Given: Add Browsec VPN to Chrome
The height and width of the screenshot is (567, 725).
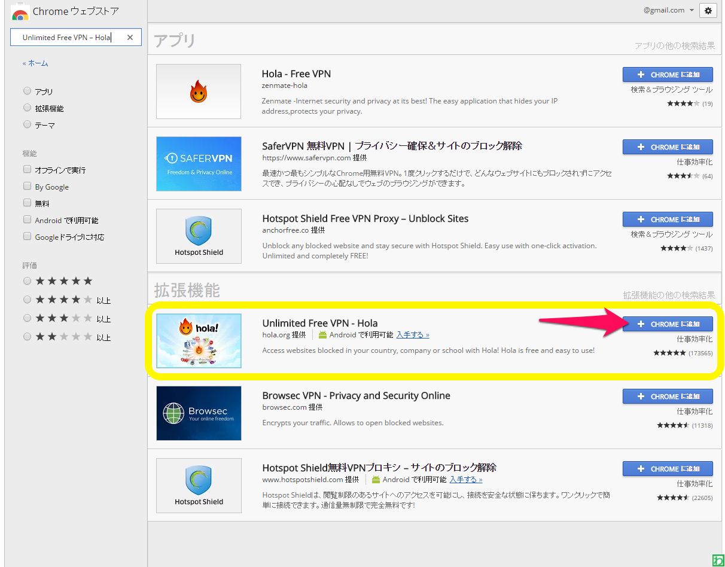Looking at the screenshot, I should tap(668, 397).
